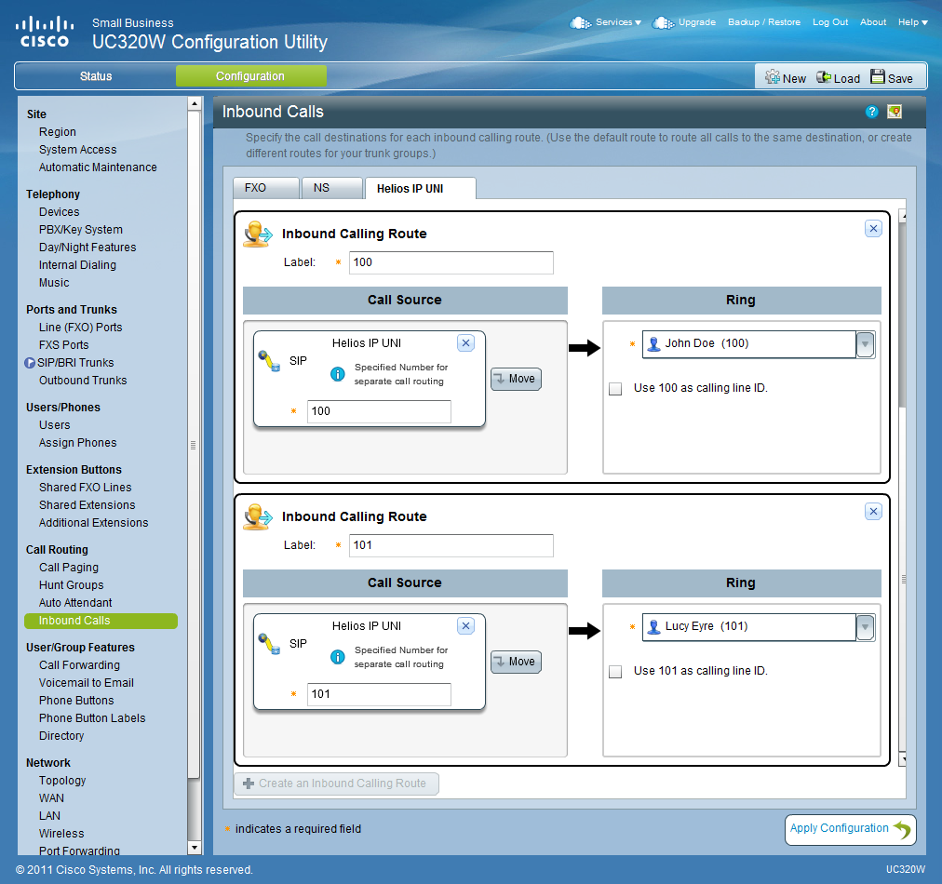Screen dimensions: 942x884
Task: Open Hunt Groups in the sidebar
Action: 71,585
